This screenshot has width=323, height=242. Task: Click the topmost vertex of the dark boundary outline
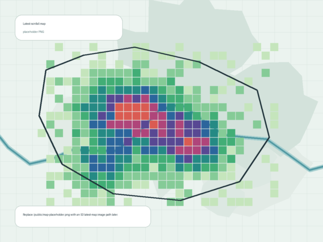click(134, 47)
